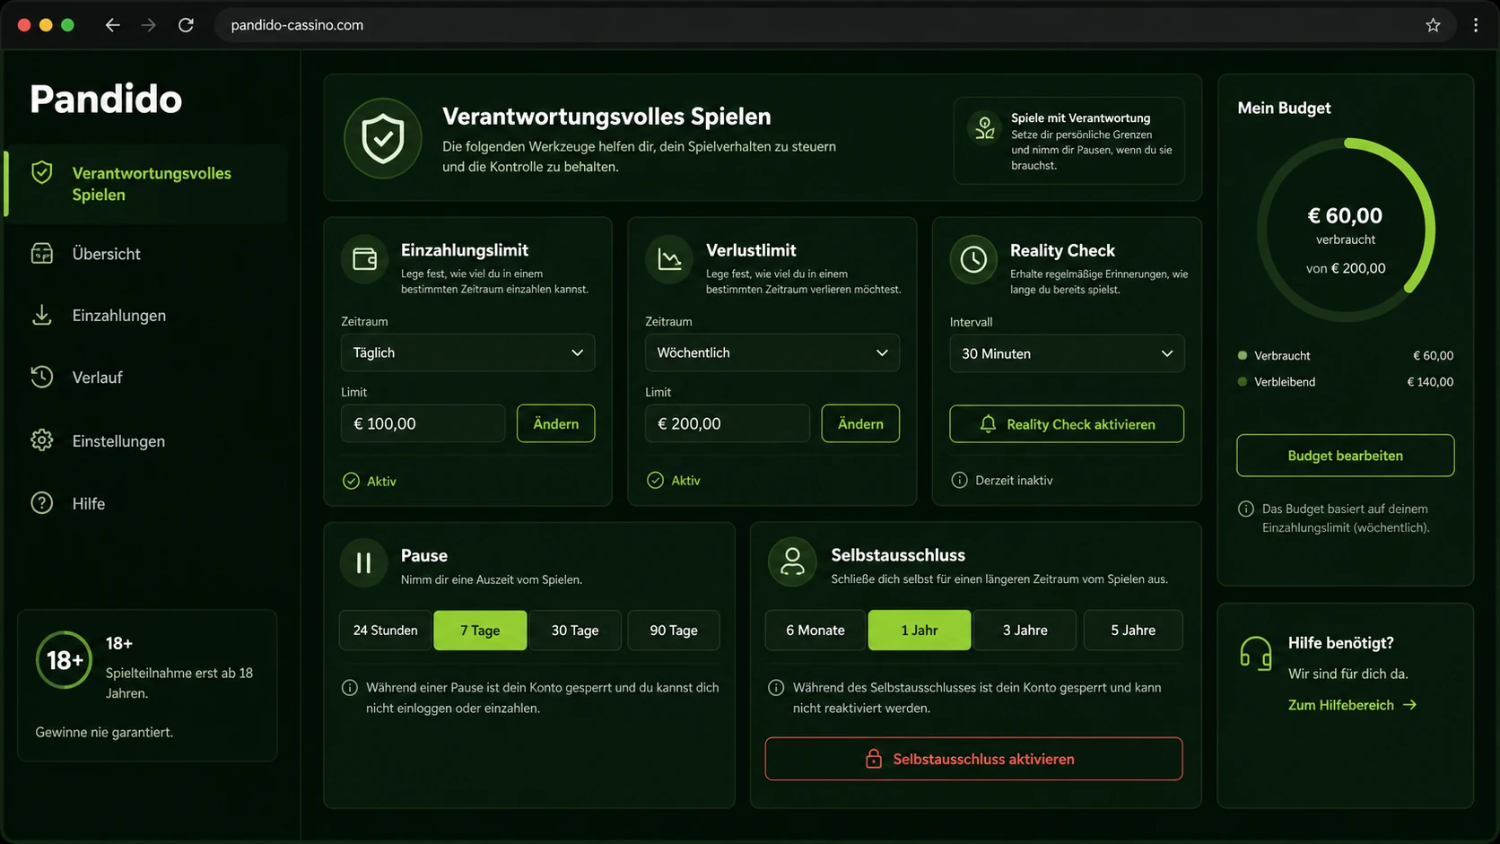Click the Pause bars icon
This screenshot has height=844, width=1500.
pos(363,562)
